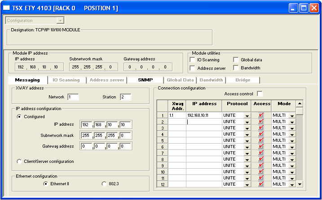Screen dimensions: 322x200
Task: Open the Global Data tab
Action: tap(180, 80)
